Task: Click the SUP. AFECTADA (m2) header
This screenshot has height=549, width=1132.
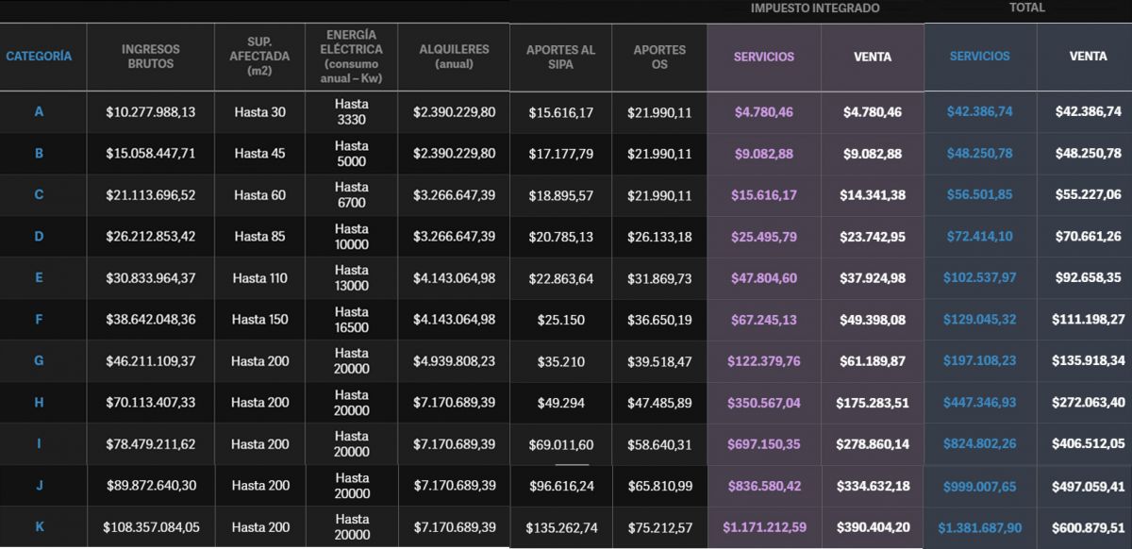Action: [x=258, y=57]
